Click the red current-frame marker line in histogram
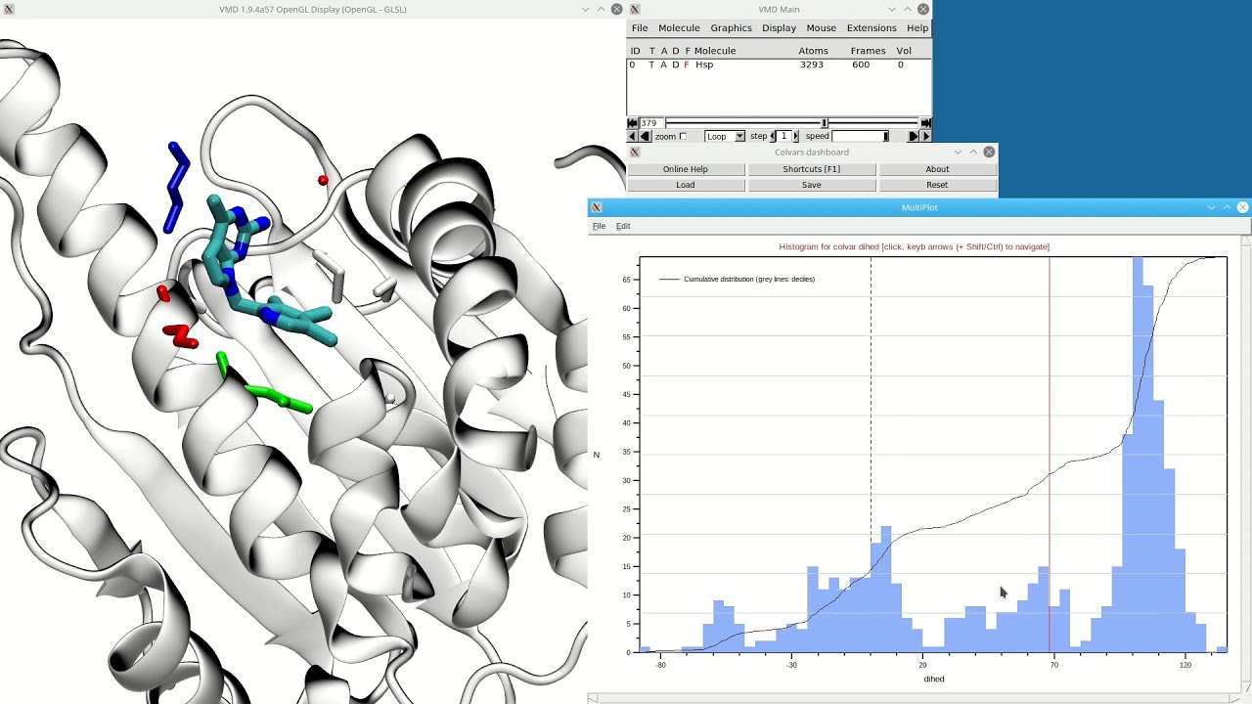Viewport: 1252px width, 704px height. [1050, 454]
